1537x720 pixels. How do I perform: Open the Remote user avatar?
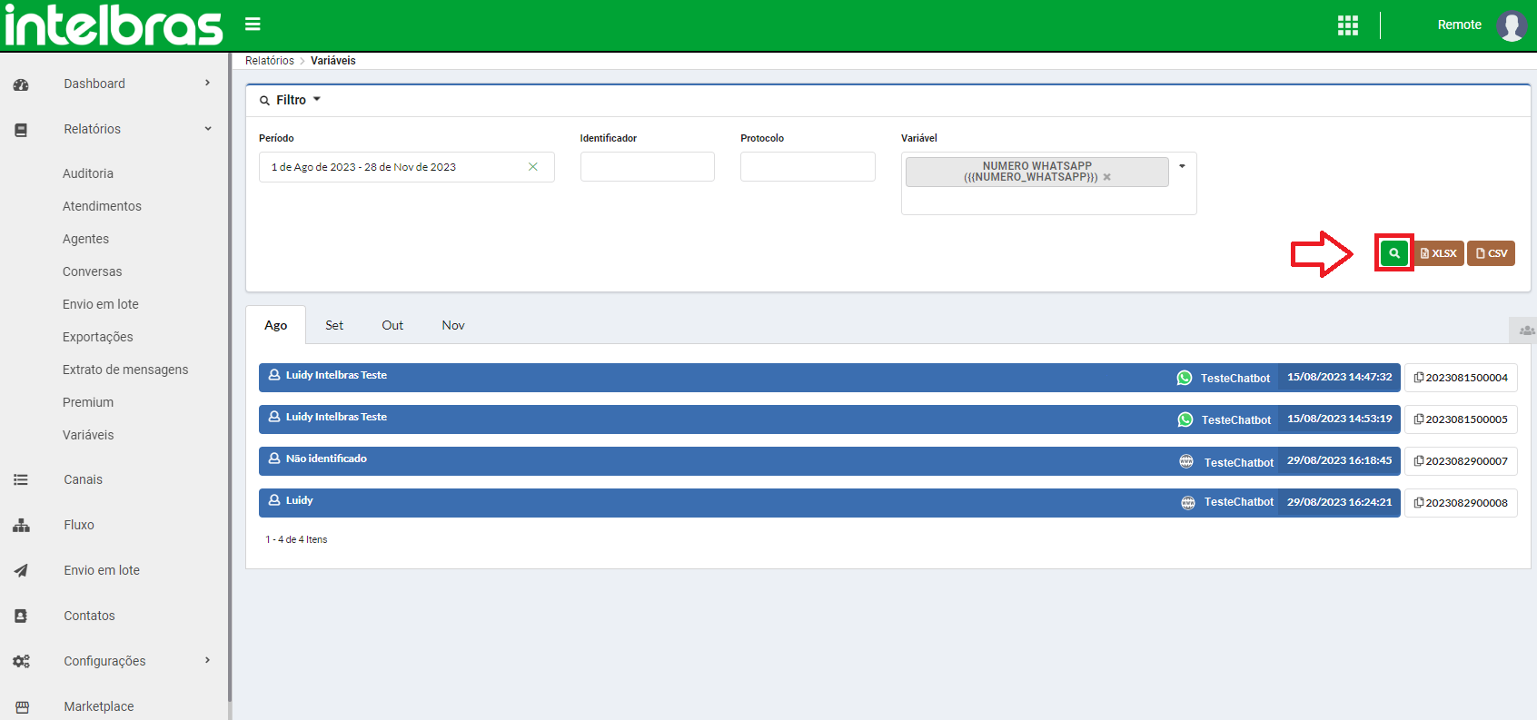coord(1512,25)
